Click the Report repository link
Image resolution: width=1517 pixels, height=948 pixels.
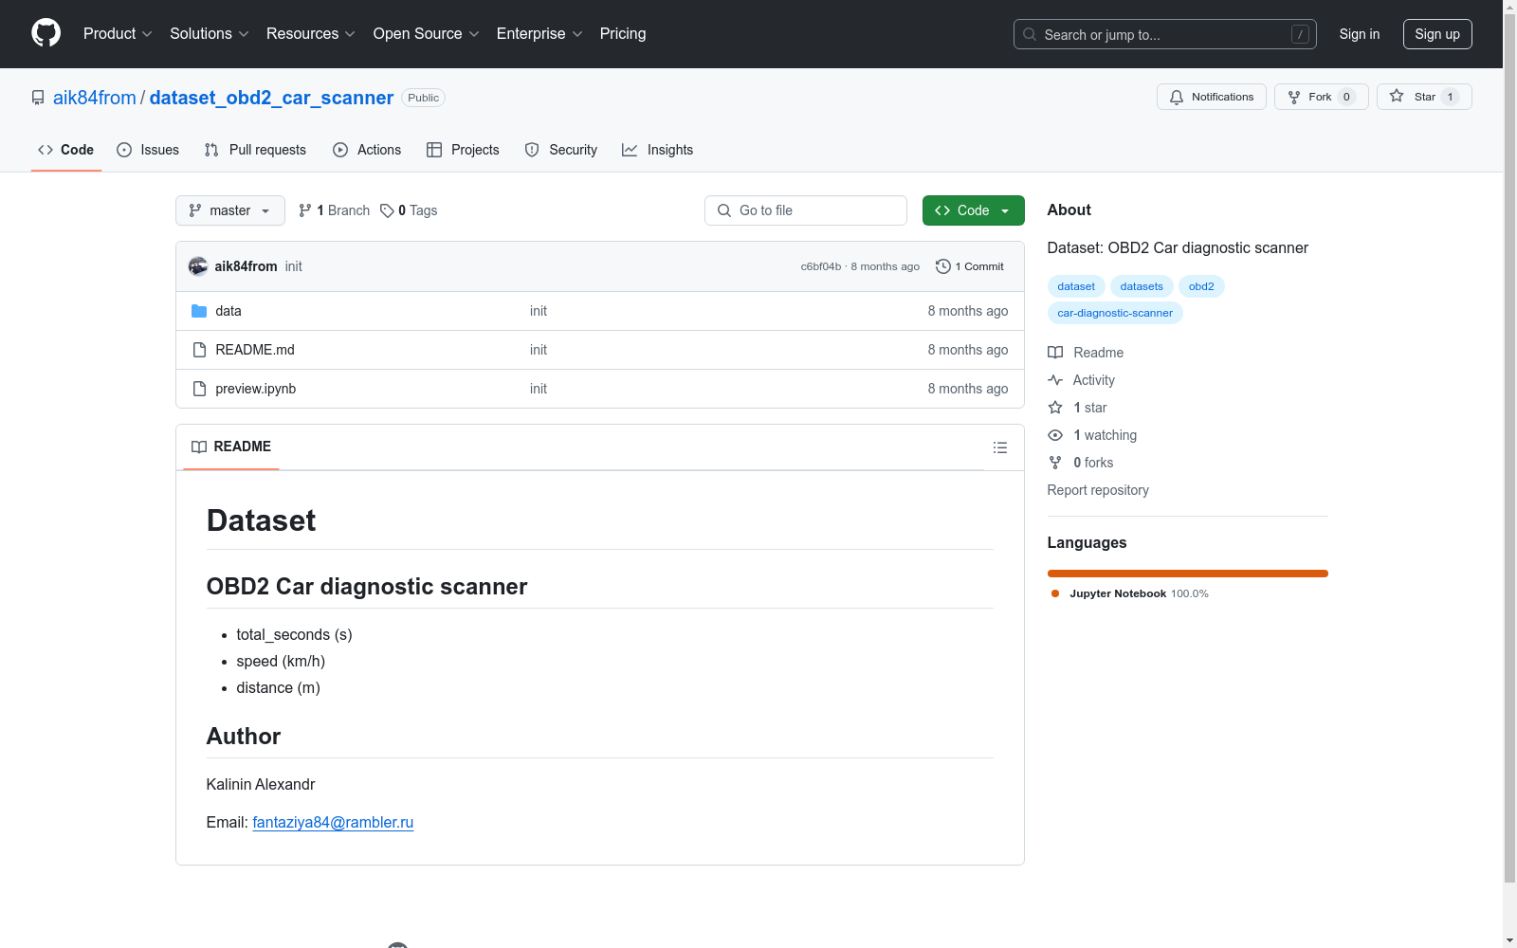point(1098,490)
